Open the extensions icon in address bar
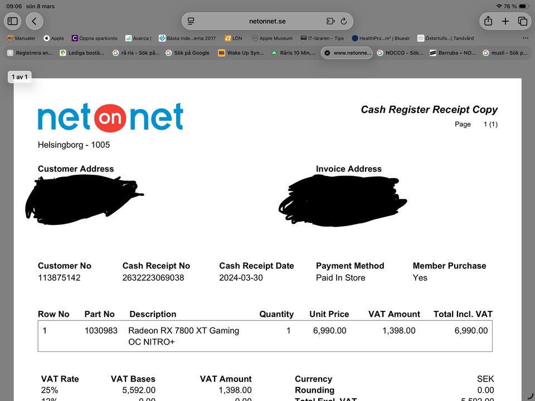Image resolution: width=535 pixels, height=401 pixels. 330,21
